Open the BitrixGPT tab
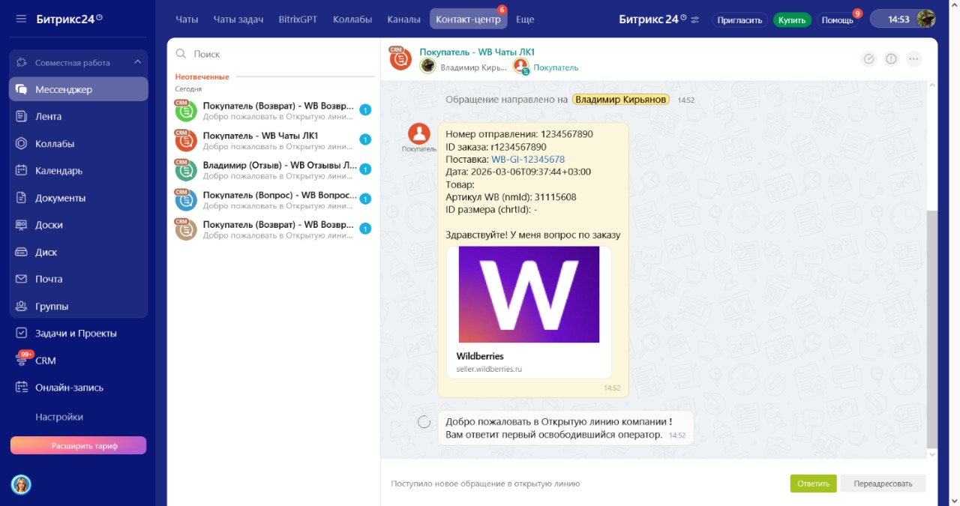 tap(298, 19)
